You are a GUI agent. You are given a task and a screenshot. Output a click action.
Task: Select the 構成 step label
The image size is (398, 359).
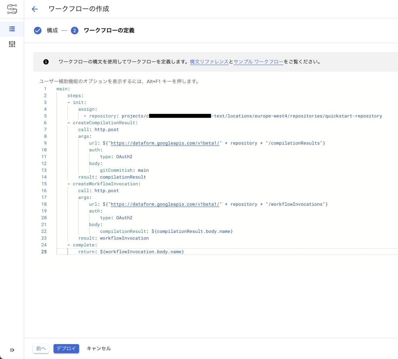click(x=52, y=31)
